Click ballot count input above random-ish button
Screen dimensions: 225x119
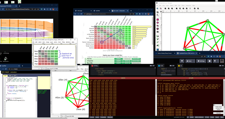tap(218, 105)
